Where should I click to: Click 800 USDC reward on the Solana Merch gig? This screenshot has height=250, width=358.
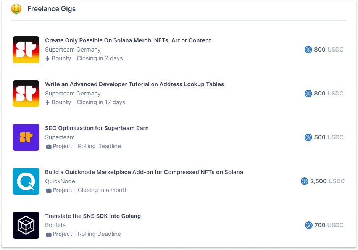pos(329,50)
